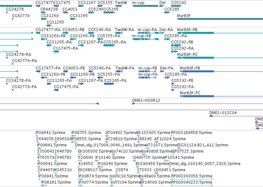Viewport: 263px width, 187px height.
Task: Click the m-cup-PA protein label
Action: (x=148, y=74)
